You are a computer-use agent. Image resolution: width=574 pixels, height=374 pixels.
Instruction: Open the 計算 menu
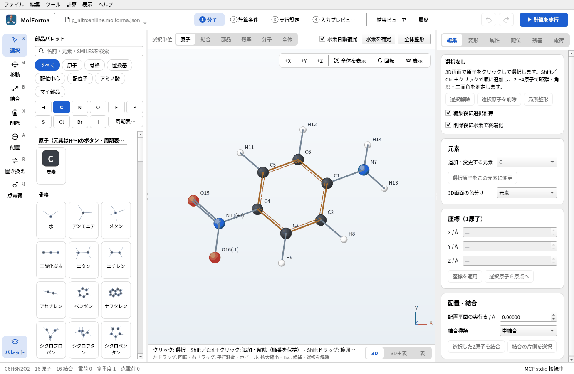coord(72,5)
